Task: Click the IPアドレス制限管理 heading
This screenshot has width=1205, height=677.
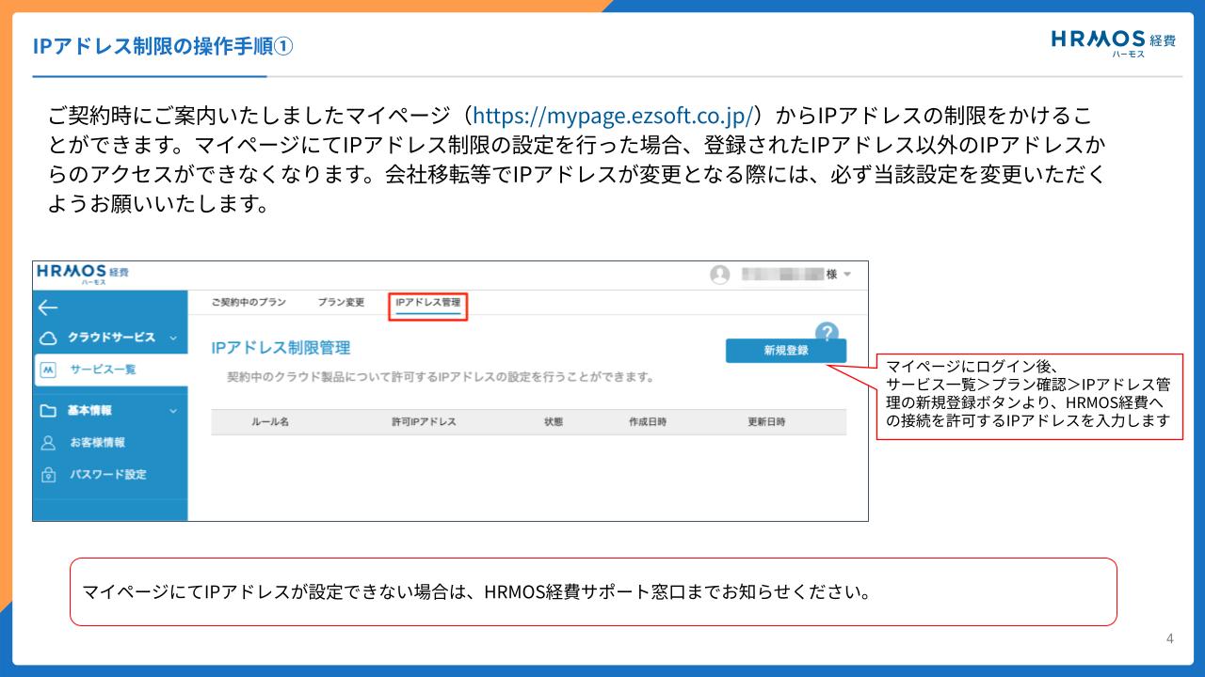Action: 281,348
